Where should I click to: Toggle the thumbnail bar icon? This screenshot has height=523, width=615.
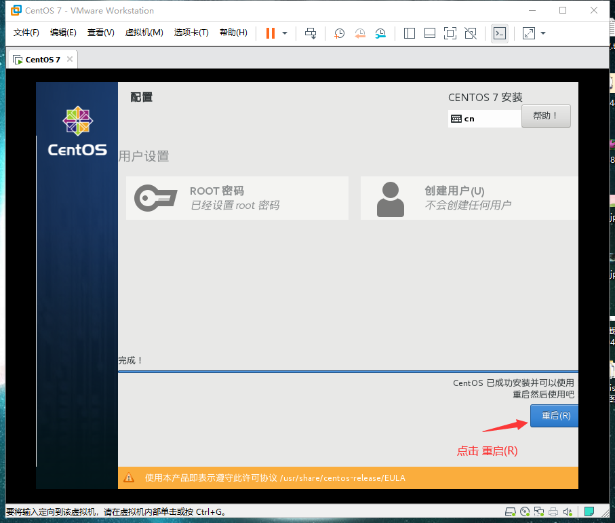430,33
